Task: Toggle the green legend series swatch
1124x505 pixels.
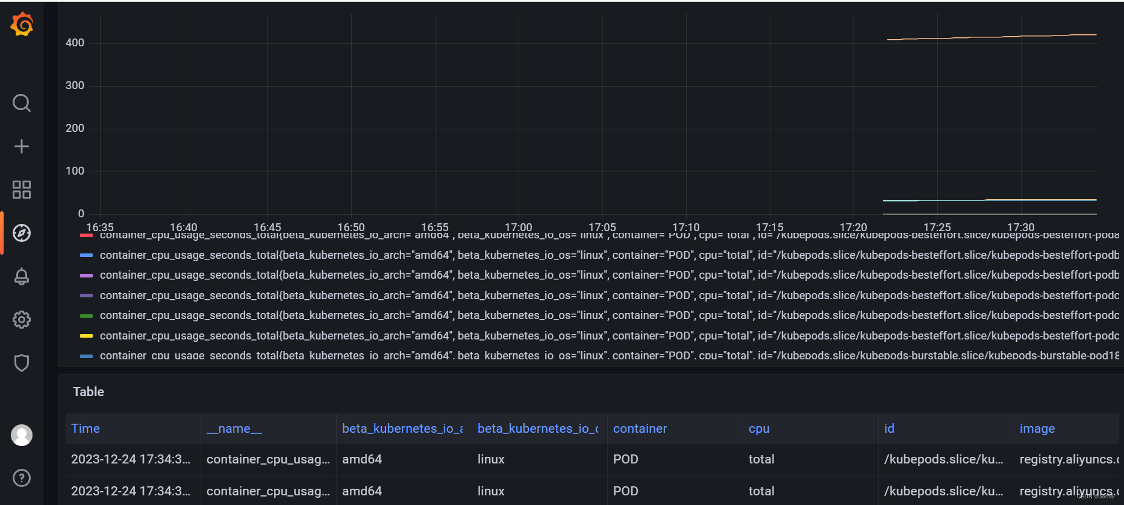Action: 86,315
